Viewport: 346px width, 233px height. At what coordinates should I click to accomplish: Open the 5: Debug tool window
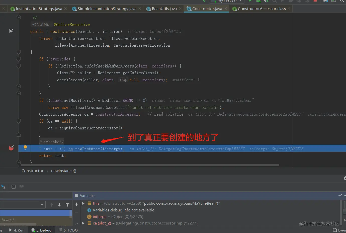pyautogui.click(x=41, y=230)
